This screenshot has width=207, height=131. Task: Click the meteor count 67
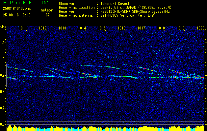[x=48, y=15]
